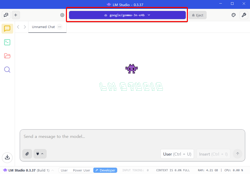Eject the loaded model
This screenshot has width=250, height=174.
pyautogui.click(x=198, y=15)
